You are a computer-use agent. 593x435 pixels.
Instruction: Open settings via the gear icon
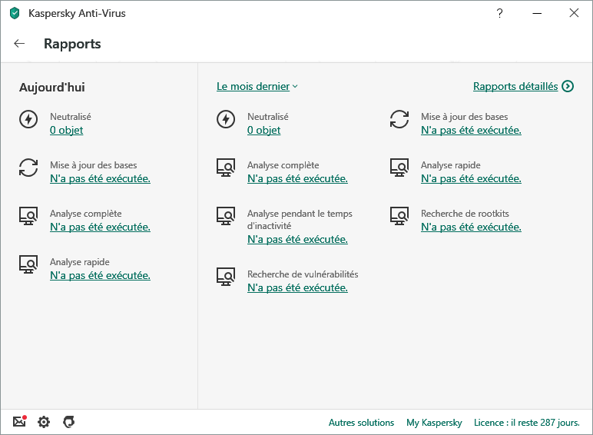44,422
